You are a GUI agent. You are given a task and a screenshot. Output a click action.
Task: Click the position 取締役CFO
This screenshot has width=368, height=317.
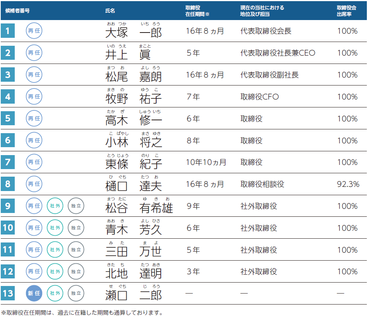pyautogui.click(x=259, y=97)
